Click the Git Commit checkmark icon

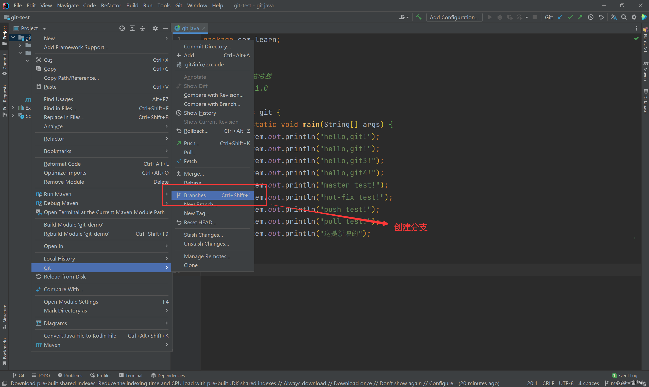(570, 17)
